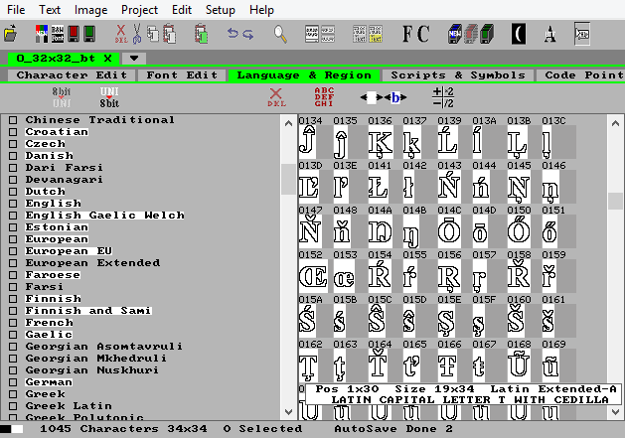The image size is (625, 438).
Task: Click the language list scroll-down arrow
Action: (x=288, y=411)
